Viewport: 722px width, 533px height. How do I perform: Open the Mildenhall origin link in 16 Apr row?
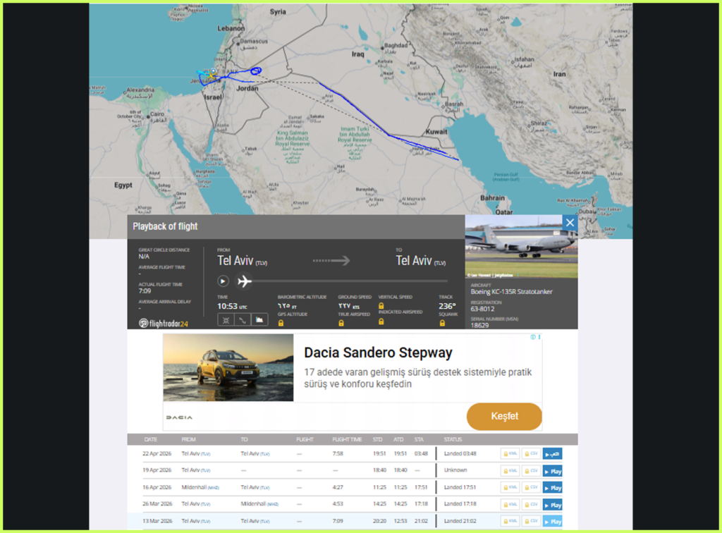pyautogui.click(x=200, y=487)
